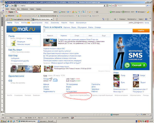
Task: Click the bee avatar in Почта block
Action: coord(13,43)
